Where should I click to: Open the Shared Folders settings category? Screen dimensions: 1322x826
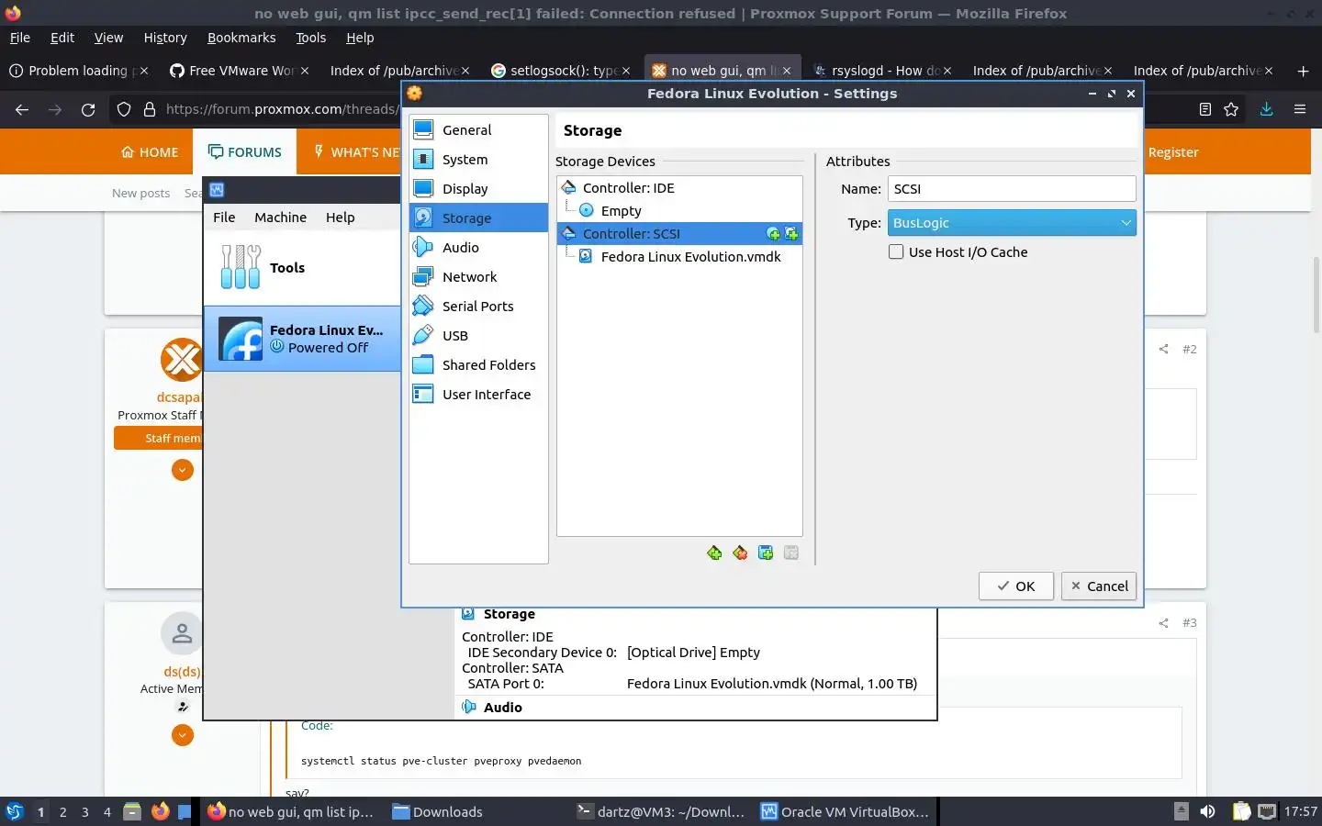[x=478, y=365]
